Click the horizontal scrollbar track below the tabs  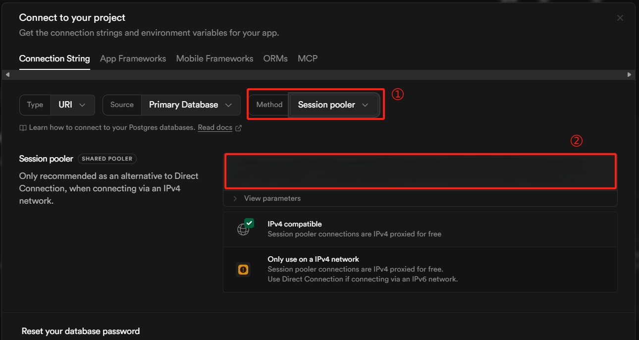[x=317, y=74]
